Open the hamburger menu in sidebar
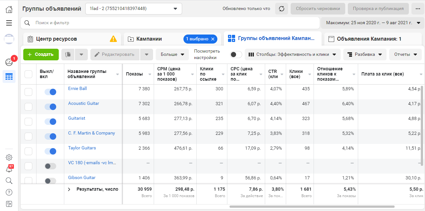425x211 pixels. tap(9, 23)
